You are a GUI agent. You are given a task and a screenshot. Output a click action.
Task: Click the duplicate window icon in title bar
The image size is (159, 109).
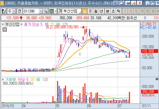(122, 3)
